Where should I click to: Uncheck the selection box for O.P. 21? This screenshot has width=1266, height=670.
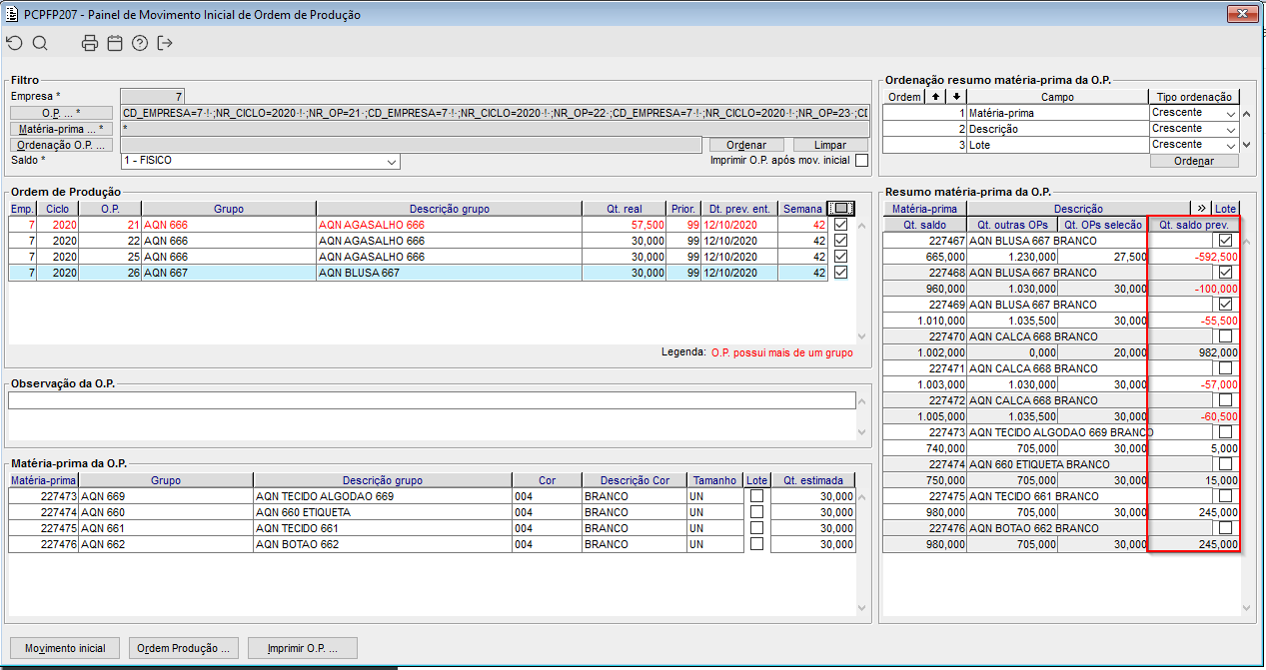coord(840,225)
